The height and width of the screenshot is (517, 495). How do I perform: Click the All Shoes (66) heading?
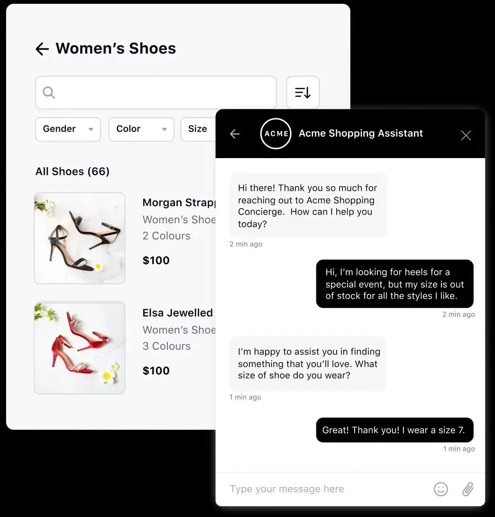(x=73, y=171)
